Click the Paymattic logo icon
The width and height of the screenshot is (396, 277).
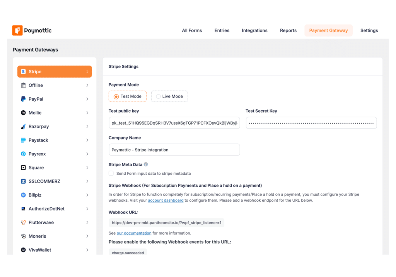pos(17,30)
